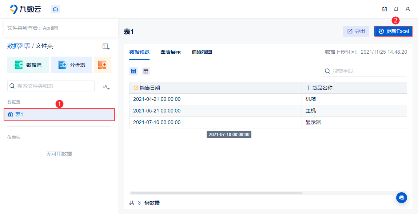This screenshot has height=214, width=418.
Task: Focus the 搜索字段 field search box
Action: pos(365,71)
